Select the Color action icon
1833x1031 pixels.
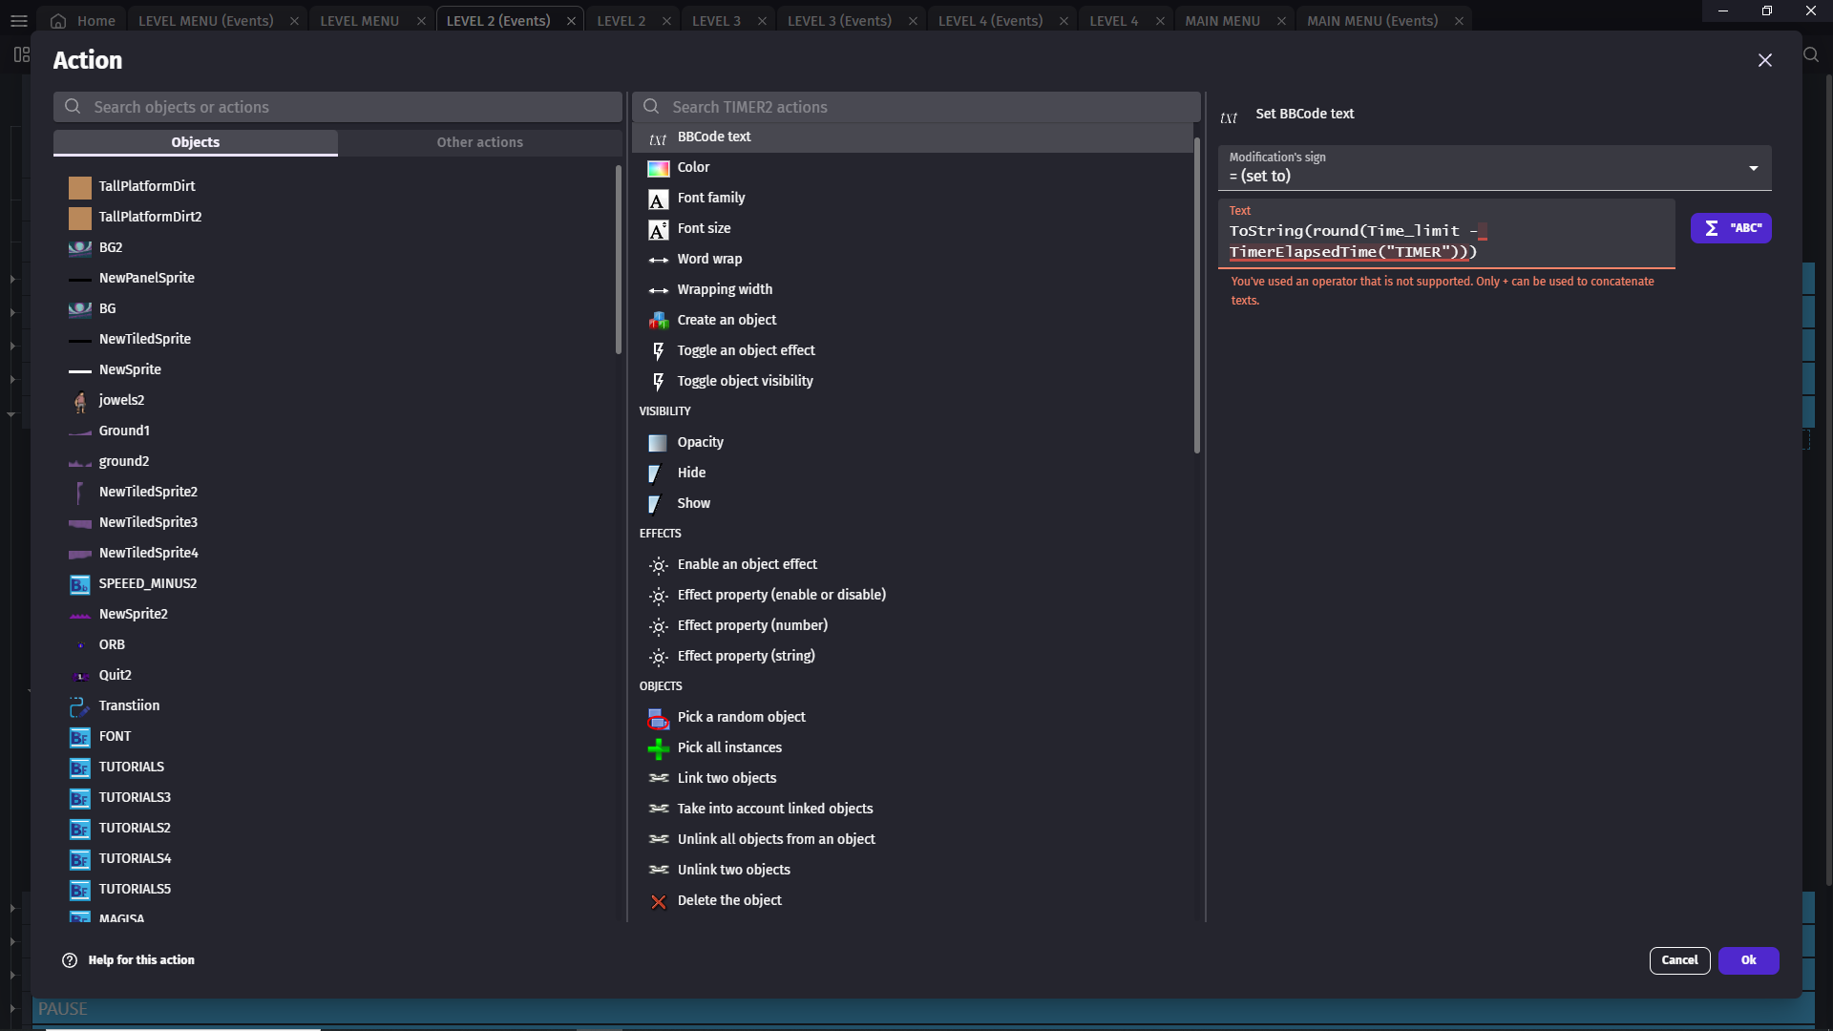click(x=658, y=168)
